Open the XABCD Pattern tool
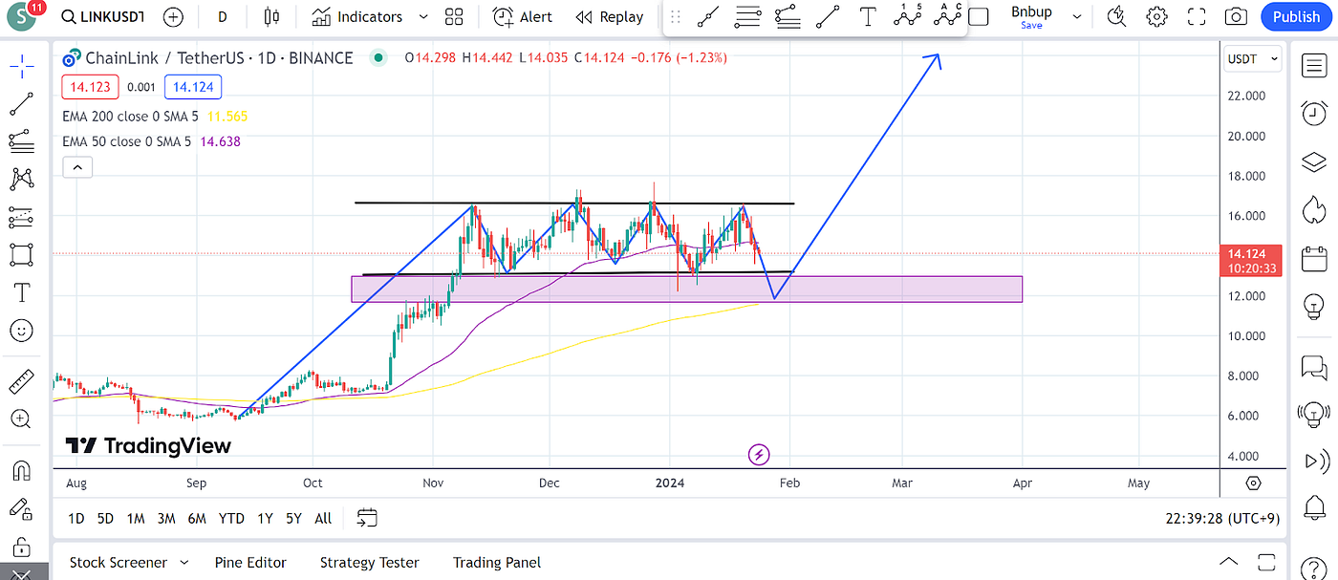This screenshot has height=580, width=1338. pyautogui.click(x=21, y=179)
